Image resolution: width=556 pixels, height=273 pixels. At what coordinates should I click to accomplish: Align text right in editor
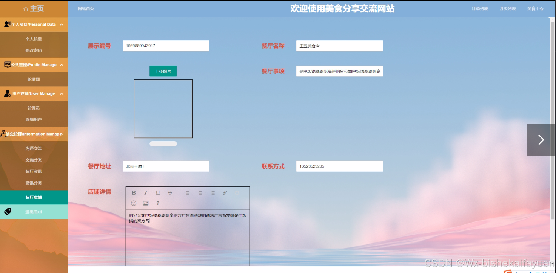pyautogui.click(x=213, y=193)
